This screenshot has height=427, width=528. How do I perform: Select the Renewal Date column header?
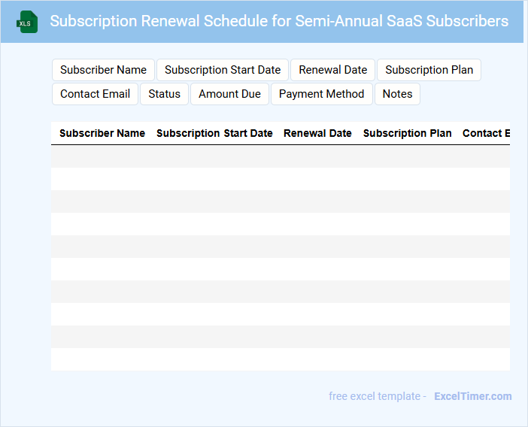click(x=317, y=133)
